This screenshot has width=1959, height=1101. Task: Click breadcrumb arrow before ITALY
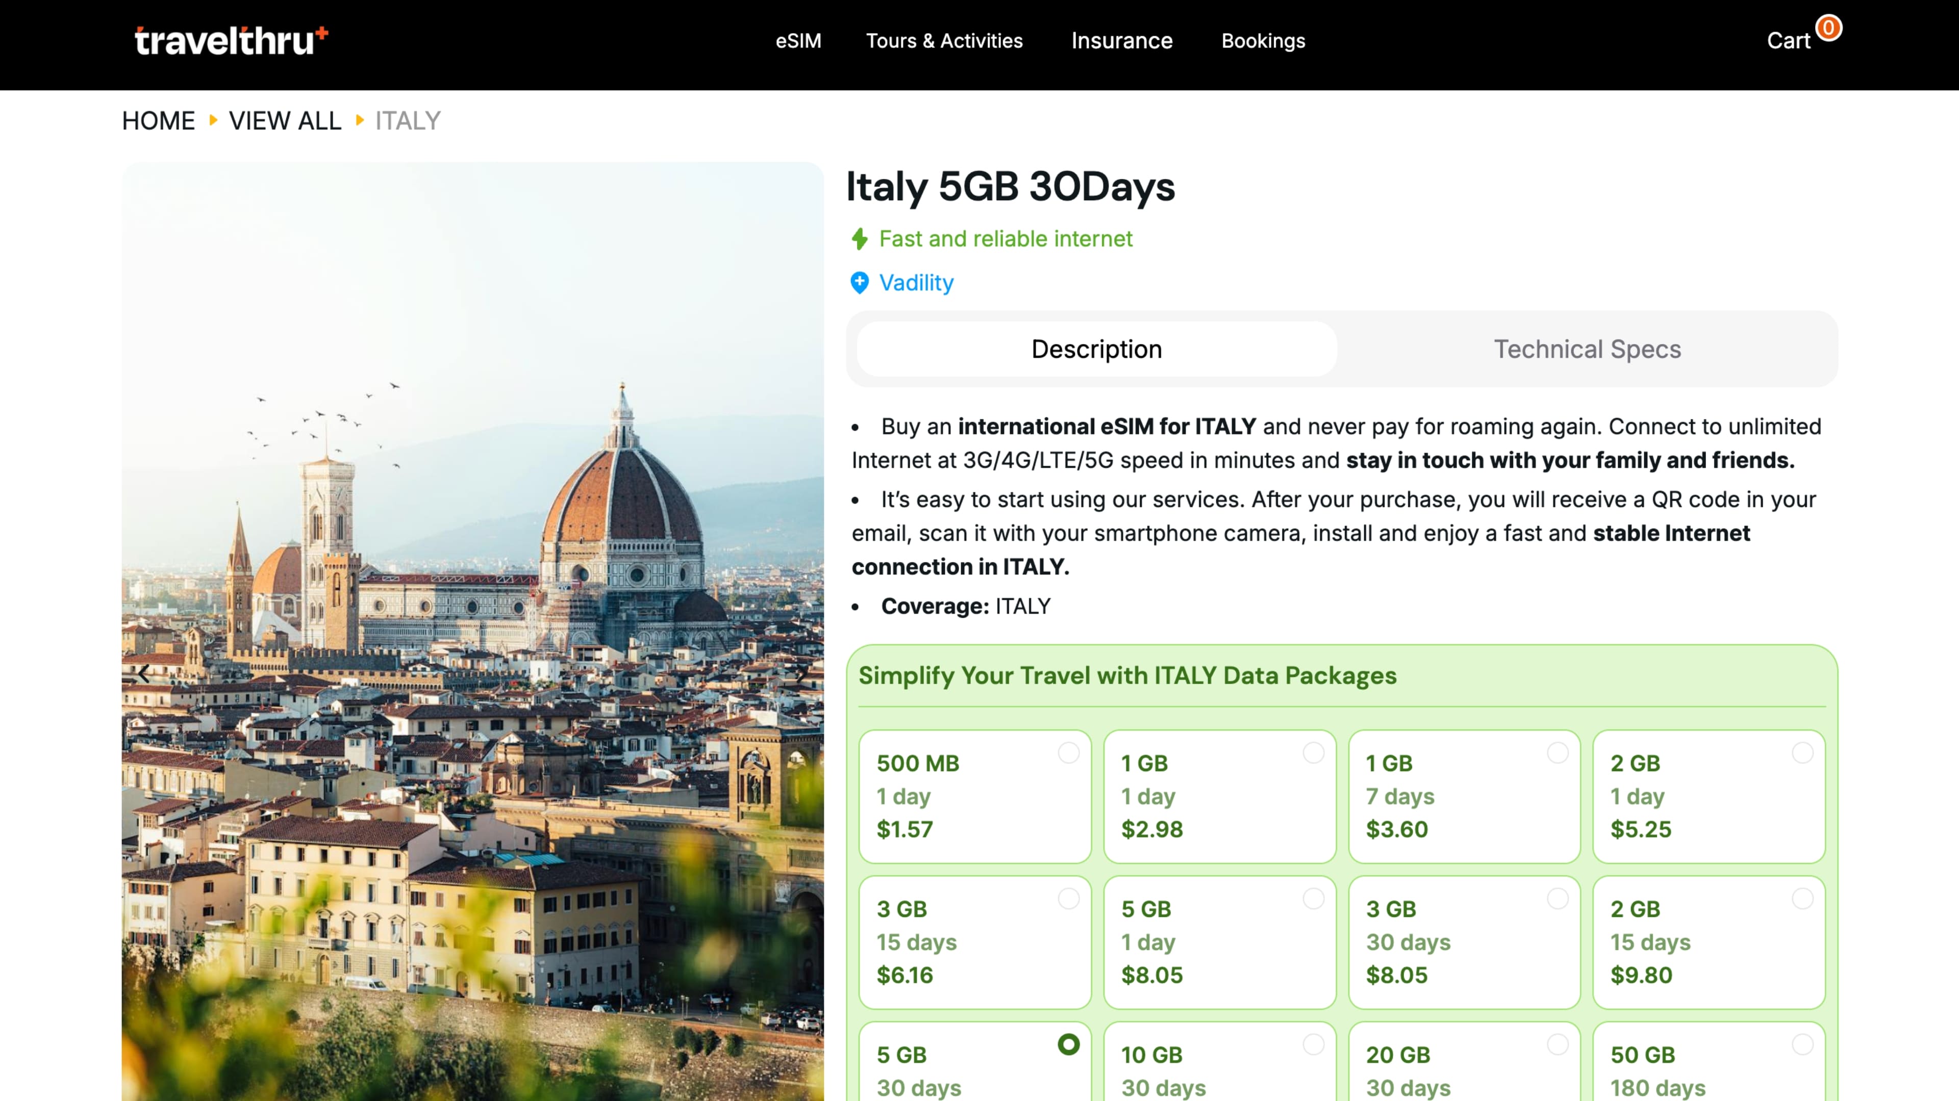tap(360, 120)
